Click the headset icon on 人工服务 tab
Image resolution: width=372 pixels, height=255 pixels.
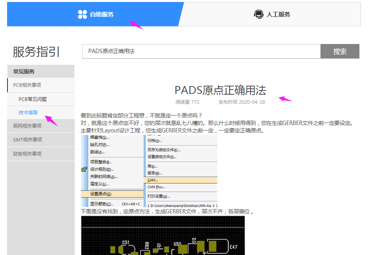click(x=258, y=15)
